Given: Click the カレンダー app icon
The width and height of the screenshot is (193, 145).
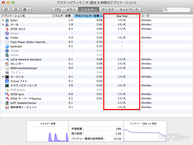Looking at the screenshot, I should [7, 64].
